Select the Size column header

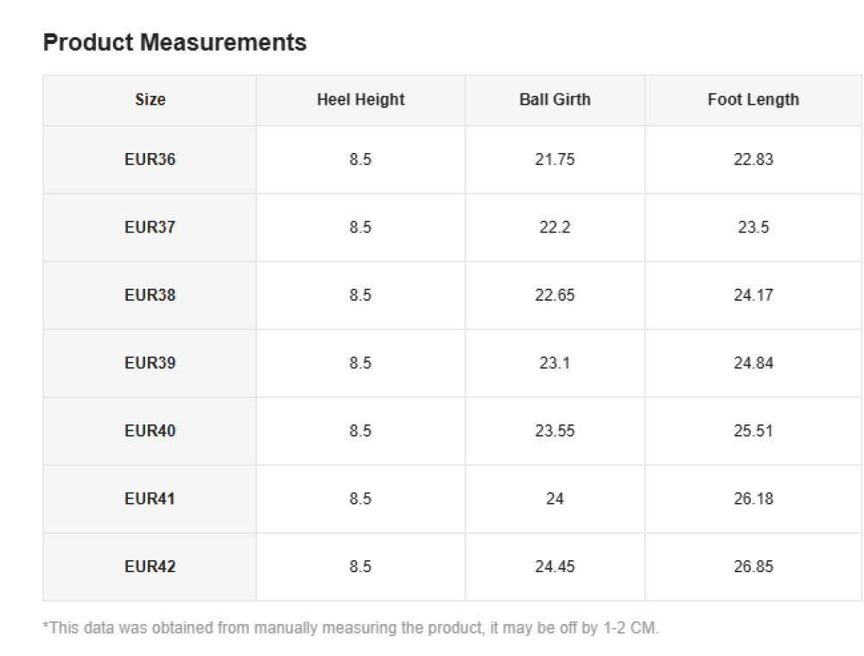click(149, 99)
